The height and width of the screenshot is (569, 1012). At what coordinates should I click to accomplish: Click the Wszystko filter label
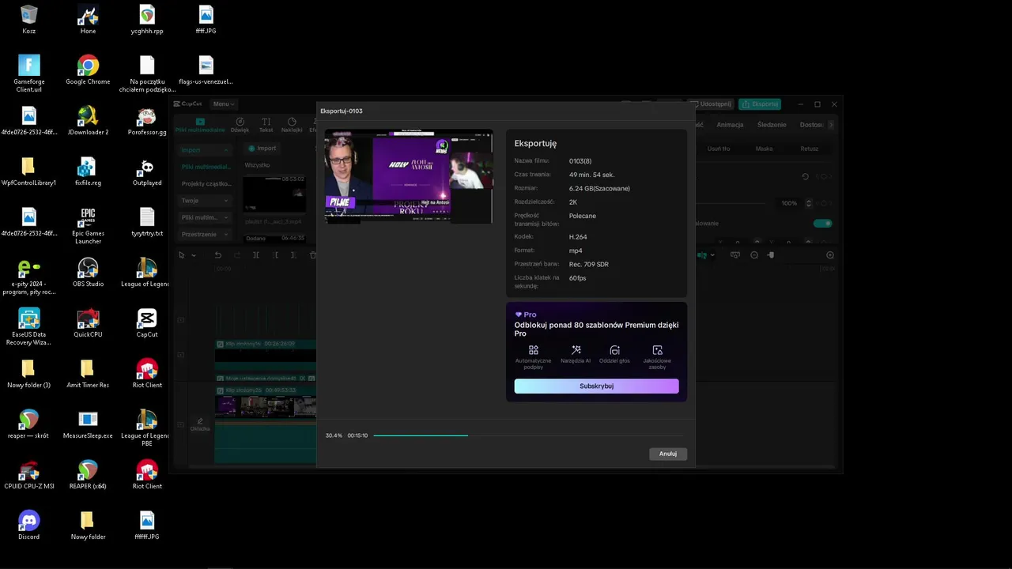257,165
